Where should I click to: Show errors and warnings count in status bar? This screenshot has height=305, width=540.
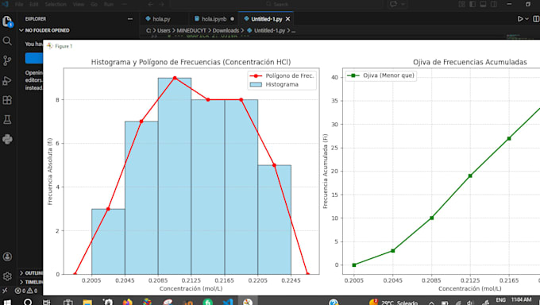click(26, 291)
